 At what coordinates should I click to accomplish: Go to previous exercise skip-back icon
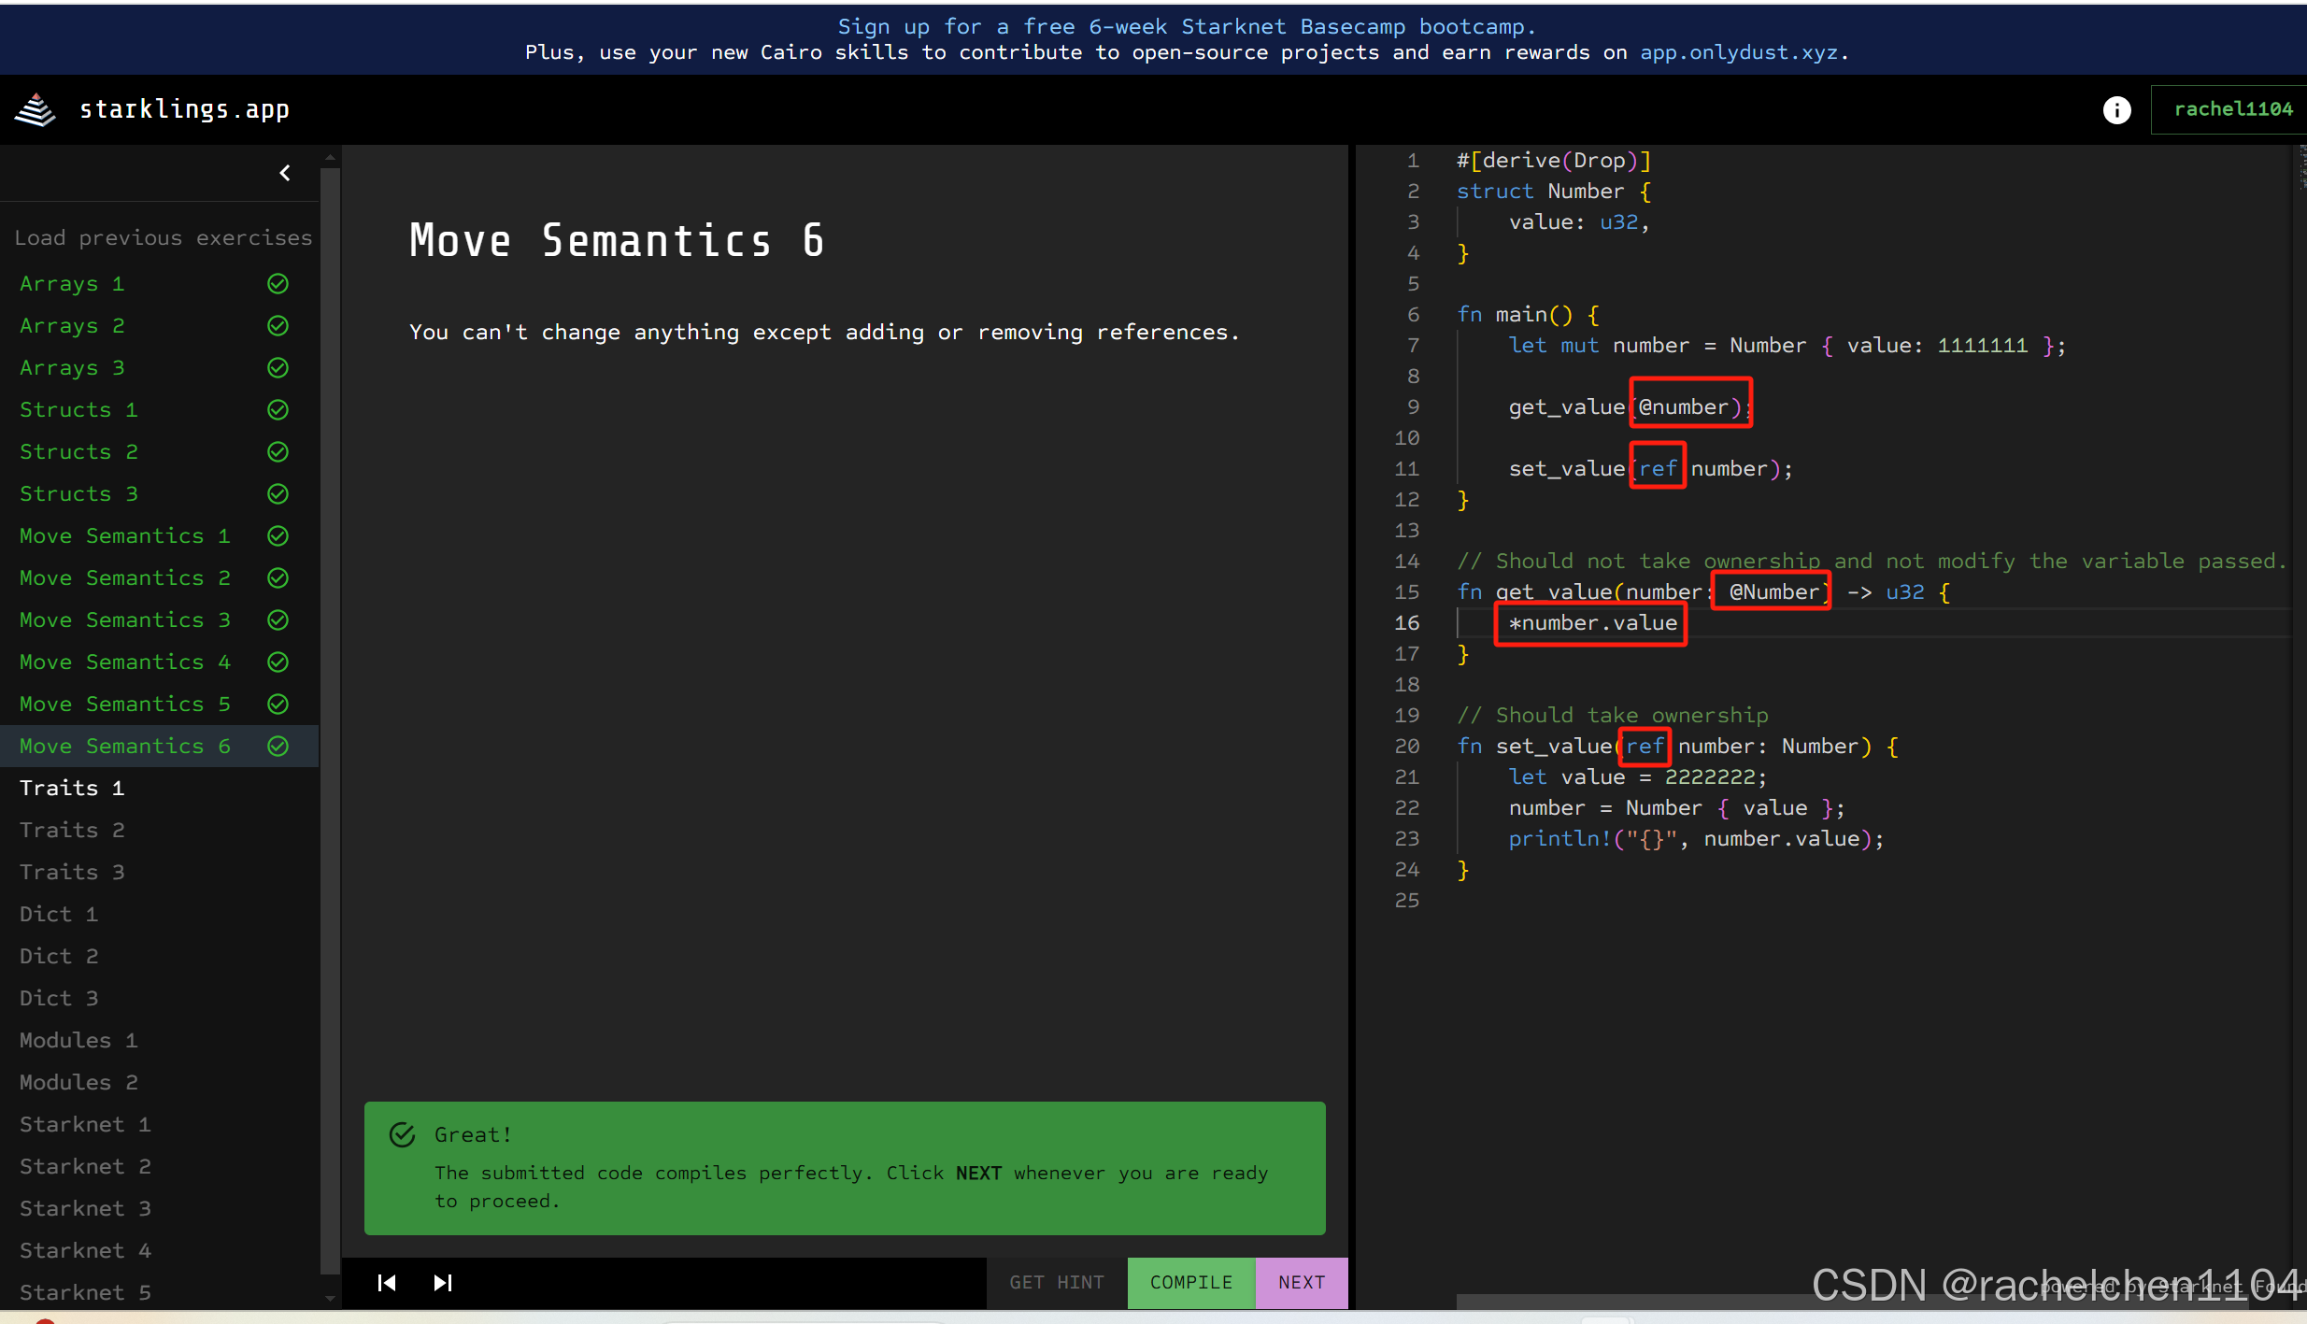click(x=387, y=1283)
